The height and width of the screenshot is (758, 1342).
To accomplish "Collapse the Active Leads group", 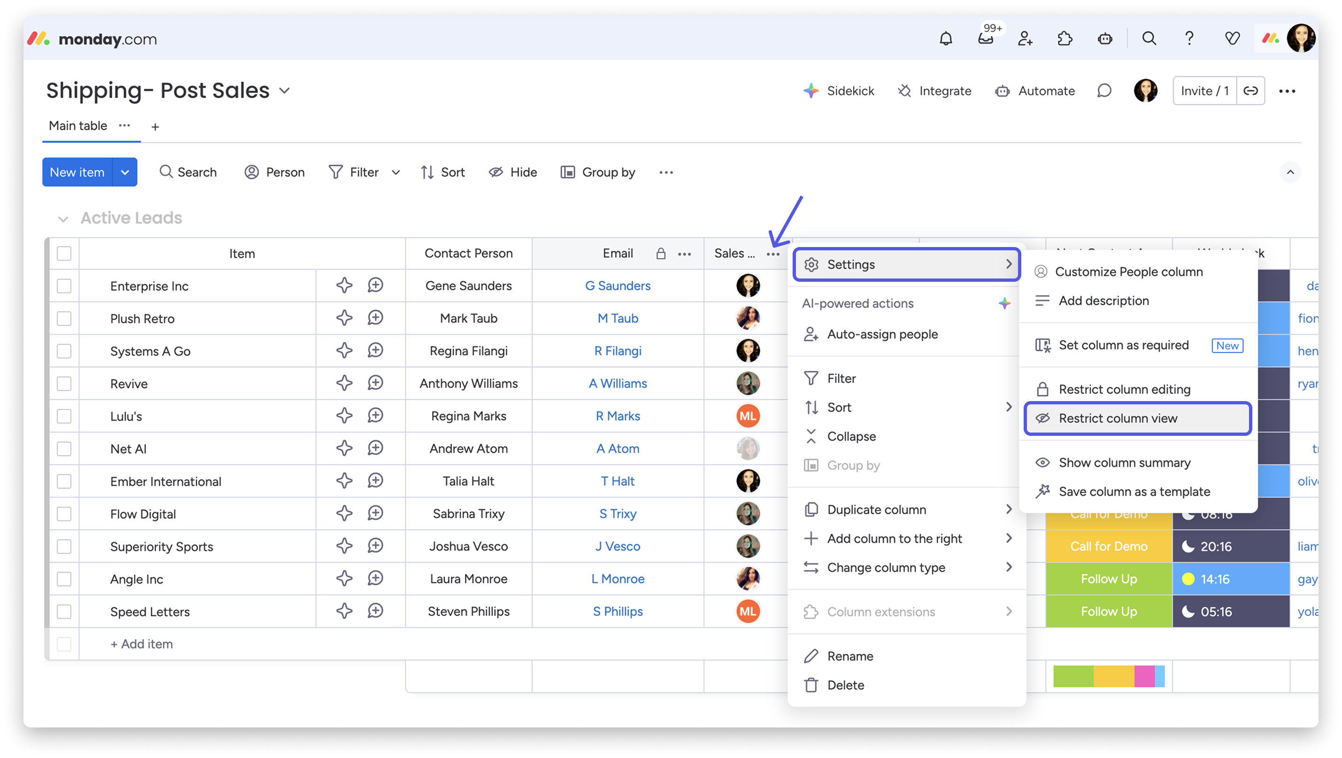I will pos(63,219).
